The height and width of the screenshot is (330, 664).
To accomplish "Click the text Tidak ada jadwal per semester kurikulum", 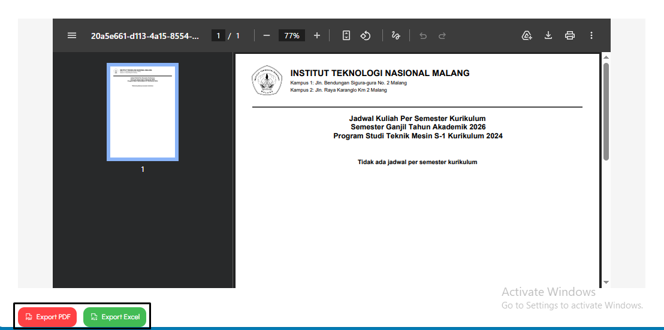I will coord(418,162).
